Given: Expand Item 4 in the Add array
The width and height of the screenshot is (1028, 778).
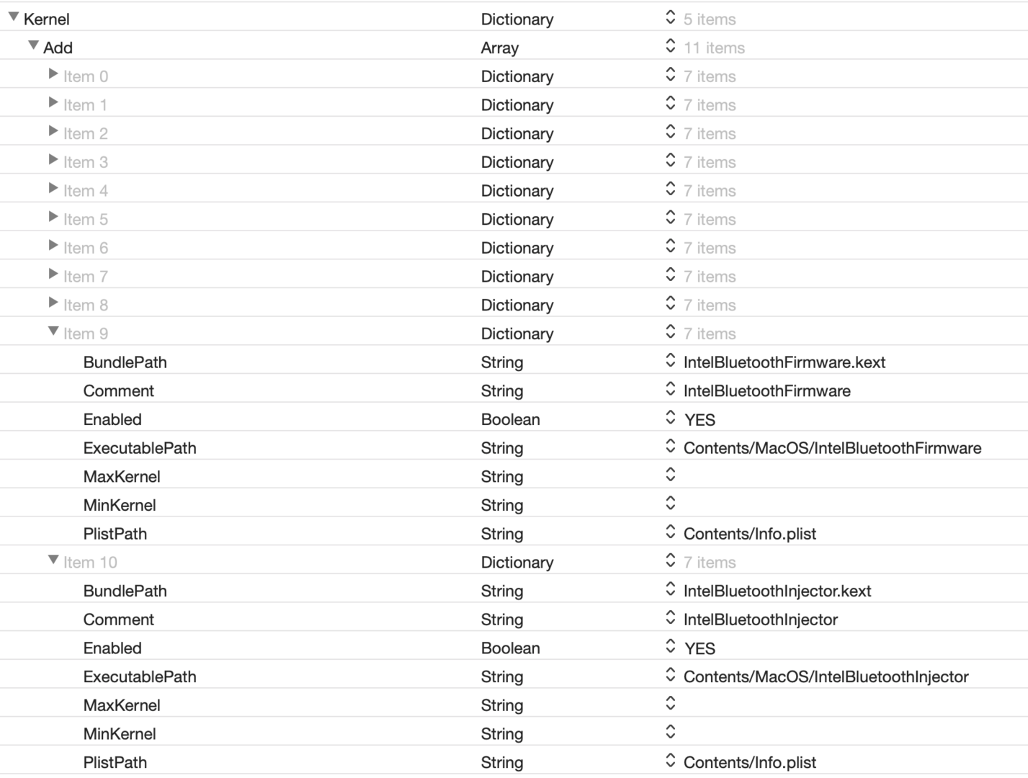Looking at the screenshot, I should (53, 189).
